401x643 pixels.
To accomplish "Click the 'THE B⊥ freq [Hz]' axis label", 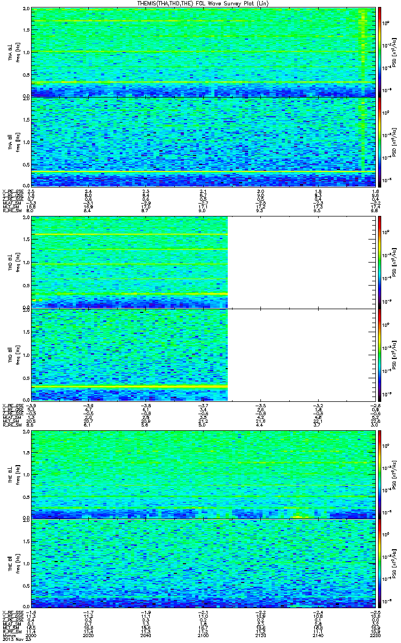I will pos(13,474).
